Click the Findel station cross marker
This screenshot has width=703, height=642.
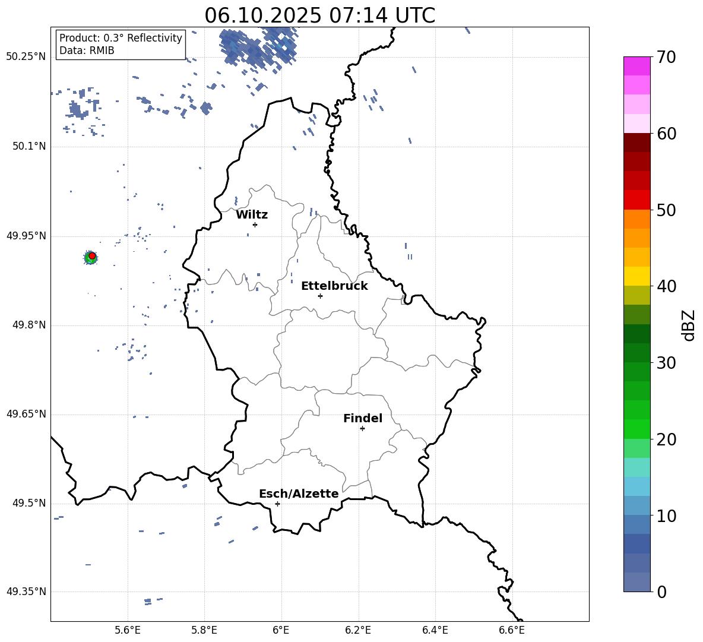[362, 429]
